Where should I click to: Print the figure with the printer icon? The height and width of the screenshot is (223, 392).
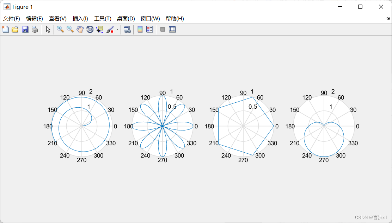(x=35, y=30)
